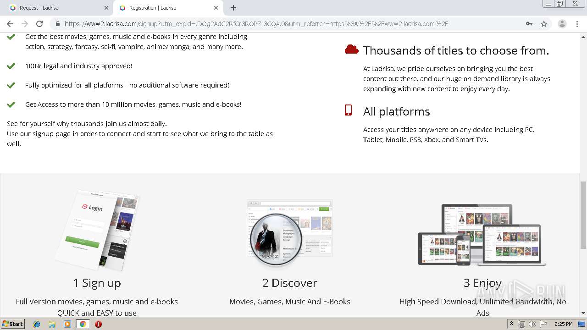Click 'Movies, Games, Music And E-Books' text
This screenshot has width=587, height=330.
pyautogui.click(x=290, y=302)
